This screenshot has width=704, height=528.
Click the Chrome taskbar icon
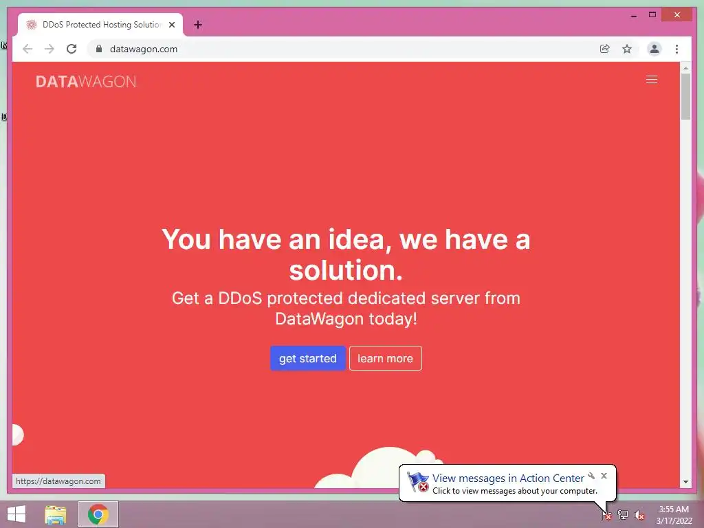pos(98,514)
